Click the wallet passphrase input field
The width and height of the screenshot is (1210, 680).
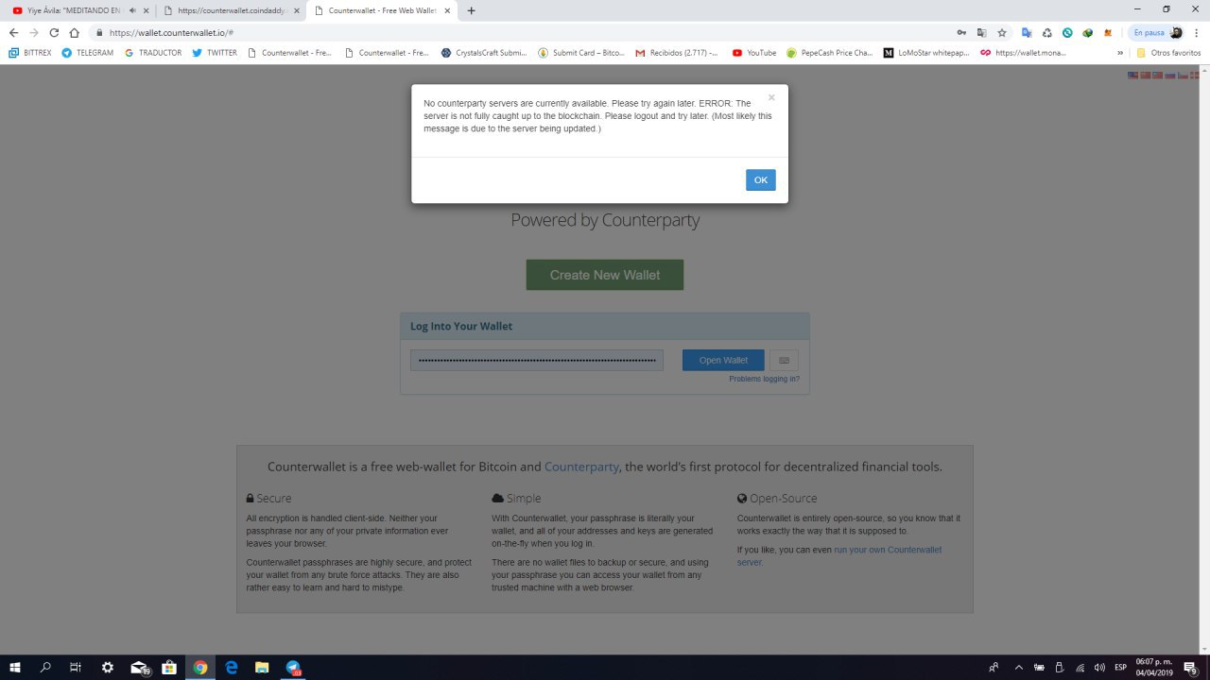coord(537,360)
